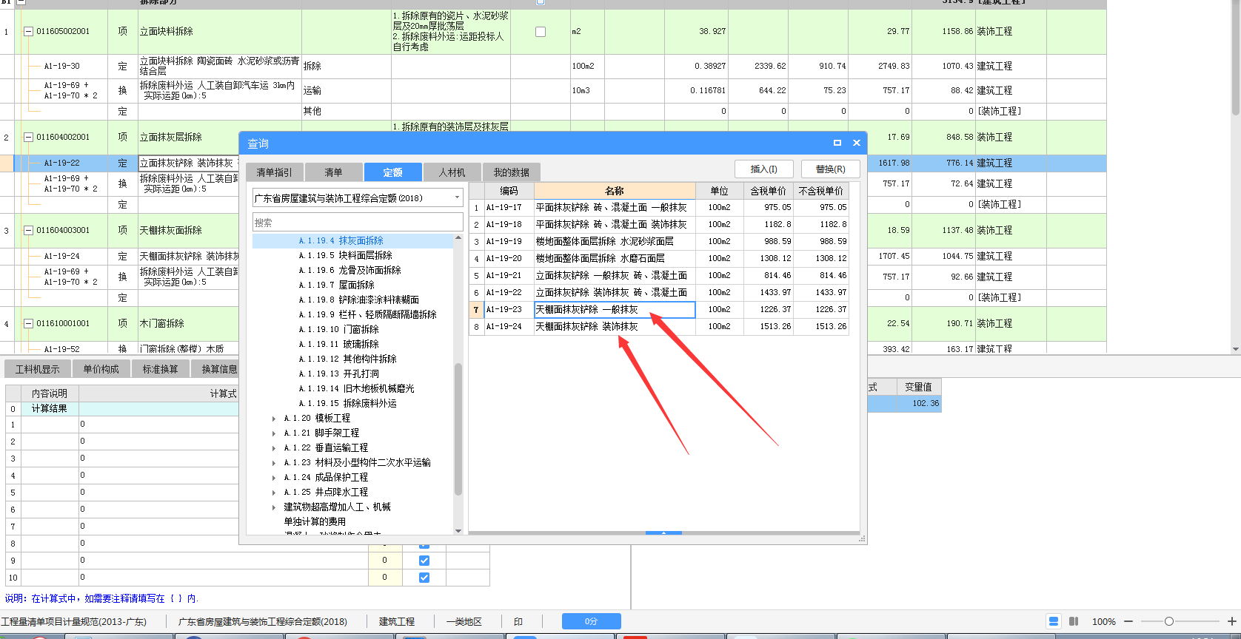Viewport: 1241px width, 639px height.
Task: Toggle the checked box in row 9
Action: [424, 561]
